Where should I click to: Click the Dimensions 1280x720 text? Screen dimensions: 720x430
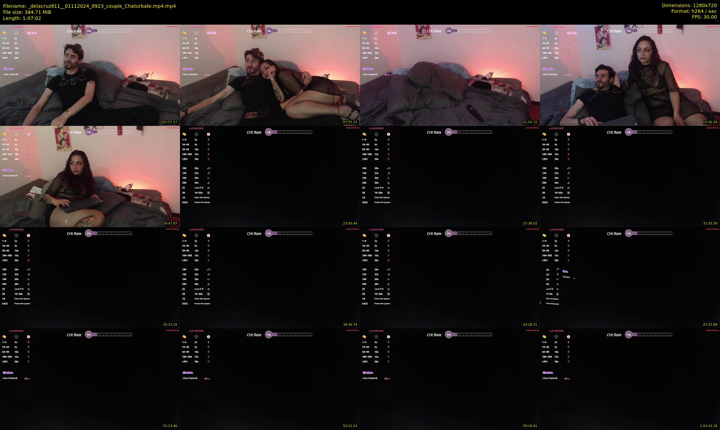689,5
